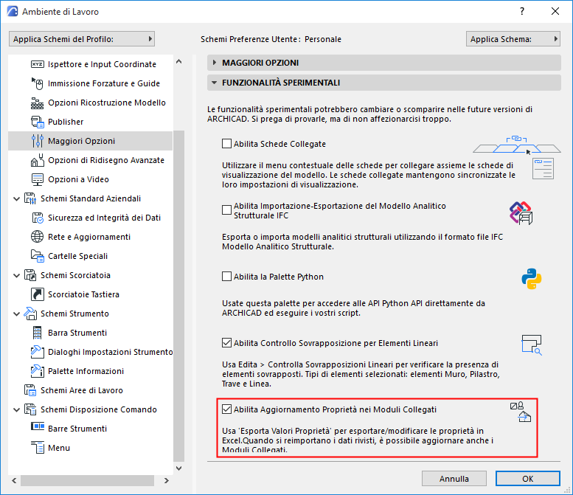
Task: Collapse the Schemi Scorciatoia tree node
Action: pyautogui.click(x=16, y=276)
